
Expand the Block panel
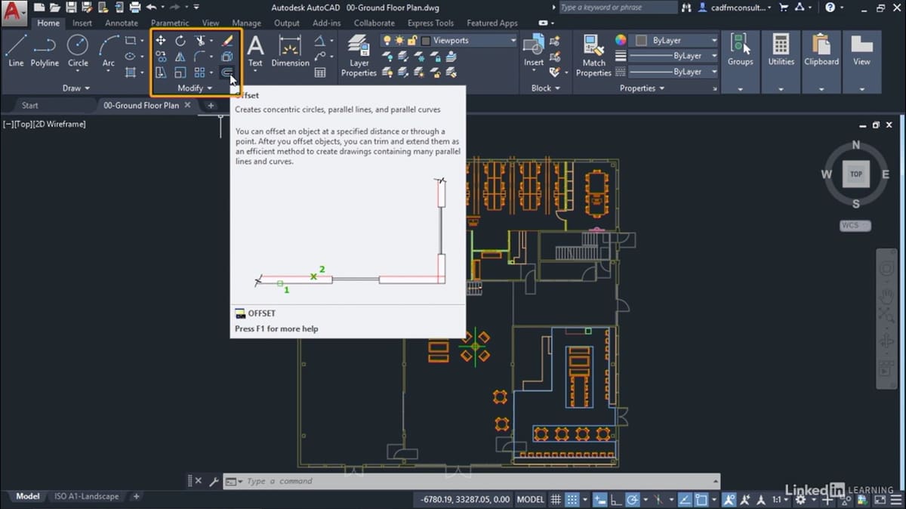[546, 88]
